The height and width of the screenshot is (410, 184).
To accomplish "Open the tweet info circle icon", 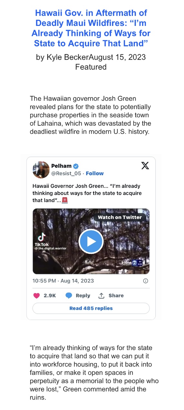I will pyautogui.click(x=146, y=281).
